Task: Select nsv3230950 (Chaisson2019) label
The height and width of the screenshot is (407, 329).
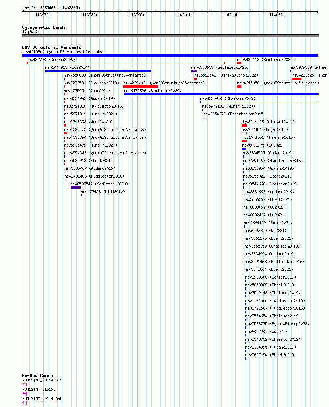Action: click(x=228, y=99)
